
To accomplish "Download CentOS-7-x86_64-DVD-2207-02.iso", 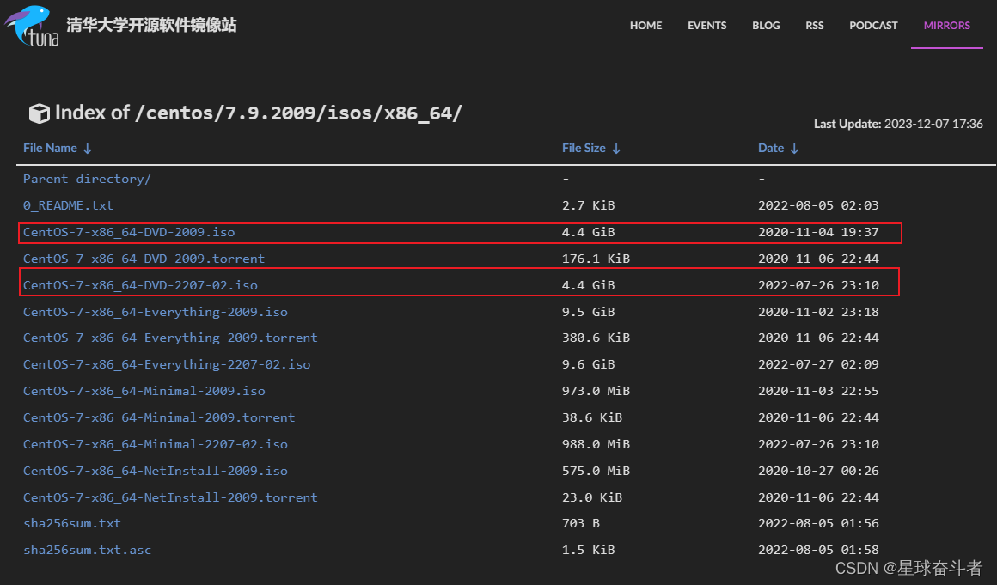I will (140, 286).
